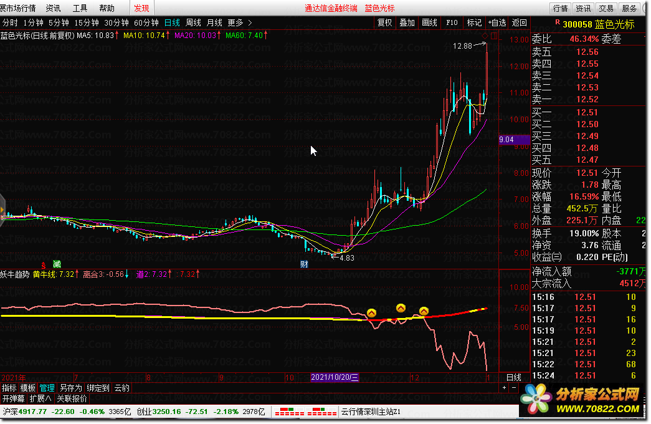Click the minus zoom button beside the indicator tabs
This screenshot has height=424, width=651.
click(x=514, y=387)
